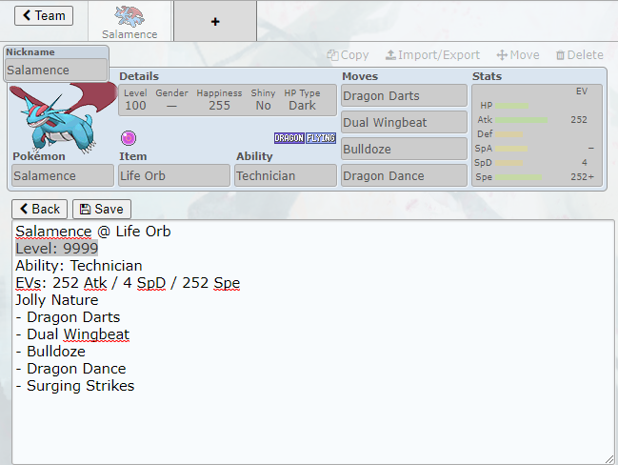Click the '- Dragon Dance' line in editor
The image size is (618, 465).
click(x=71, y=369)
